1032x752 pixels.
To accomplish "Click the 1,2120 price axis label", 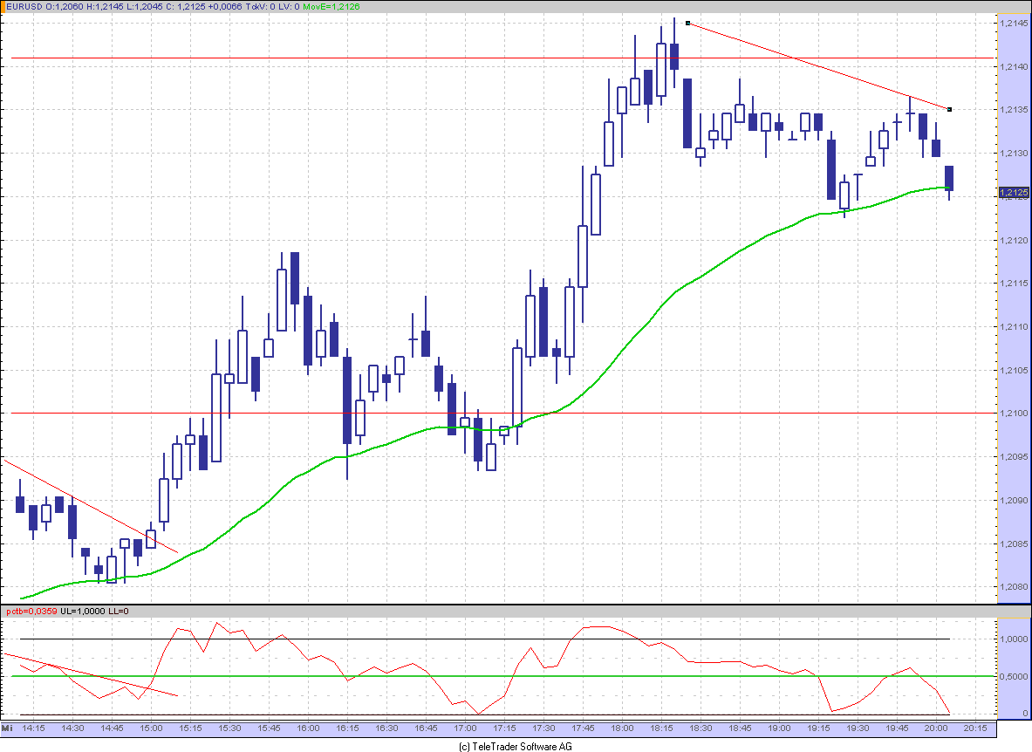I will click(1014, 240).
